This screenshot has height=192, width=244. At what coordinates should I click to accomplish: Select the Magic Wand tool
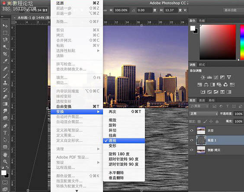click(x=5, y=47)
